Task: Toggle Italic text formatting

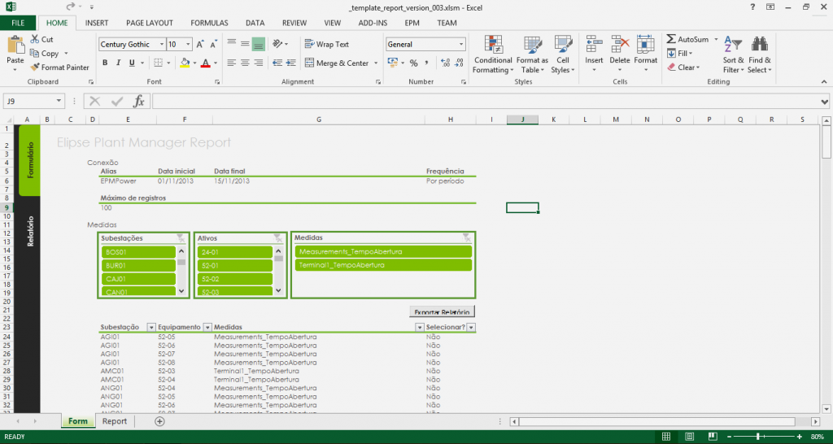Action: click(x=118, y=63)
